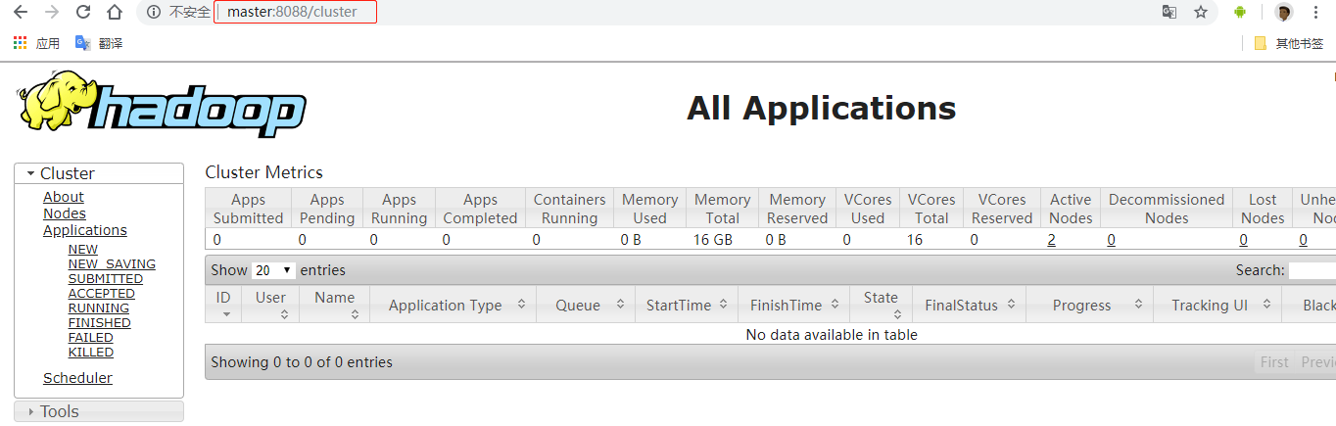This screenshot has height=426, width=1336.
Task: Open the About cluster link
Action: click(64, 197)
